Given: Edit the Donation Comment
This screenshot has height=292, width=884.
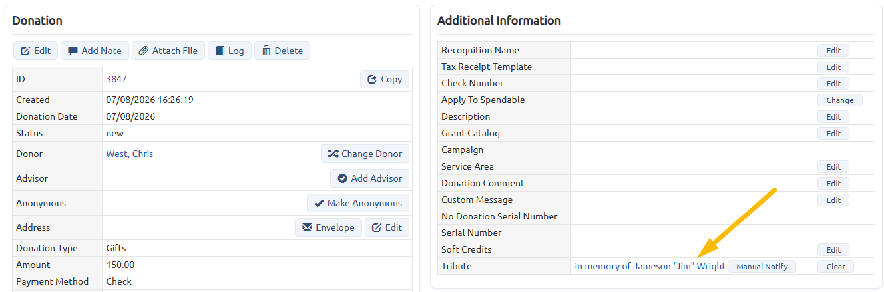Looking at the screenshot, I should click(x=833, y=184).
